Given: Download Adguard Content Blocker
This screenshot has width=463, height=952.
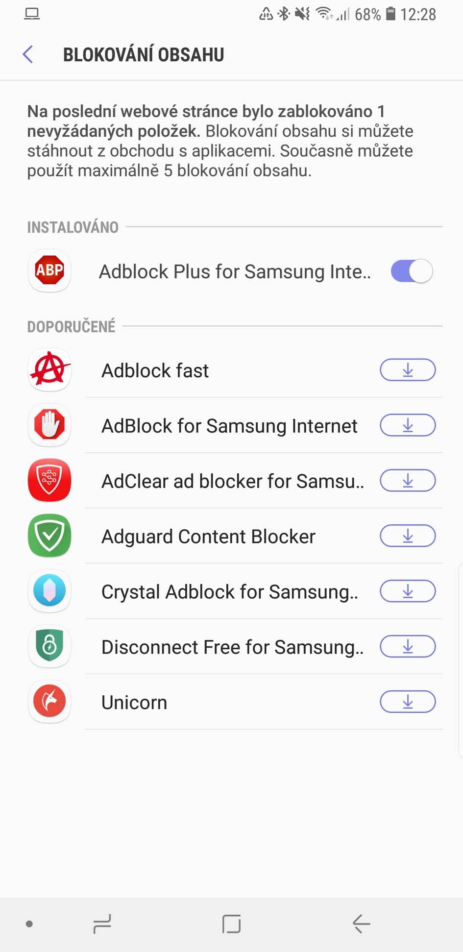Looking at the screenshot, I should click(x=407, y=536).
